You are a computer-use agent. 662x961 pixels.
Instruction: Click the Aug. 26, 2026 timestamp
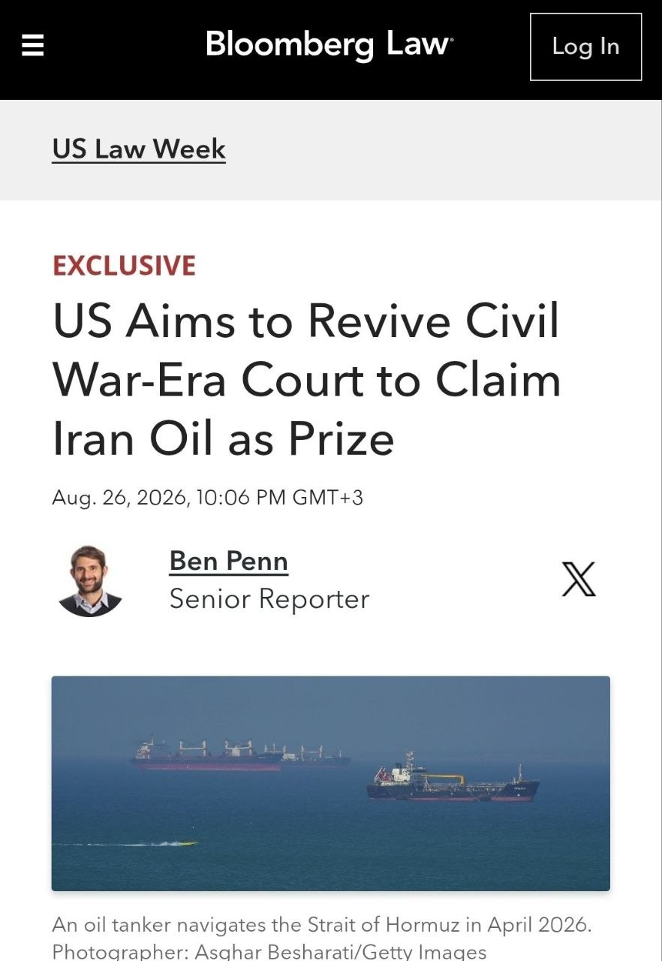coord(207,497)
